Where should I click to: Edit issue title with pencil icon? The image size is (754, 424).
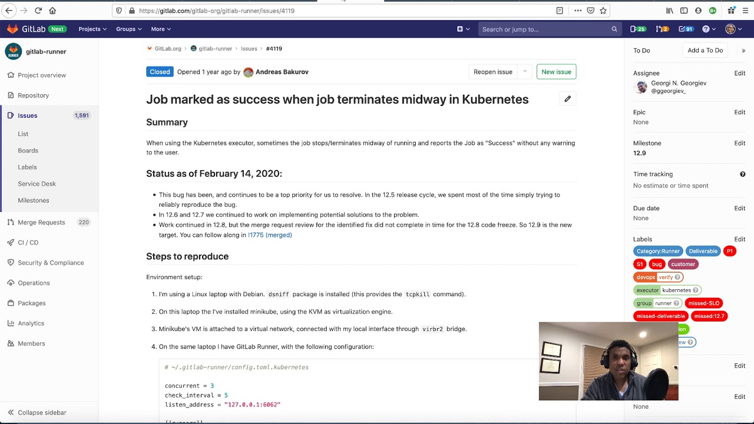coord(567,99)
